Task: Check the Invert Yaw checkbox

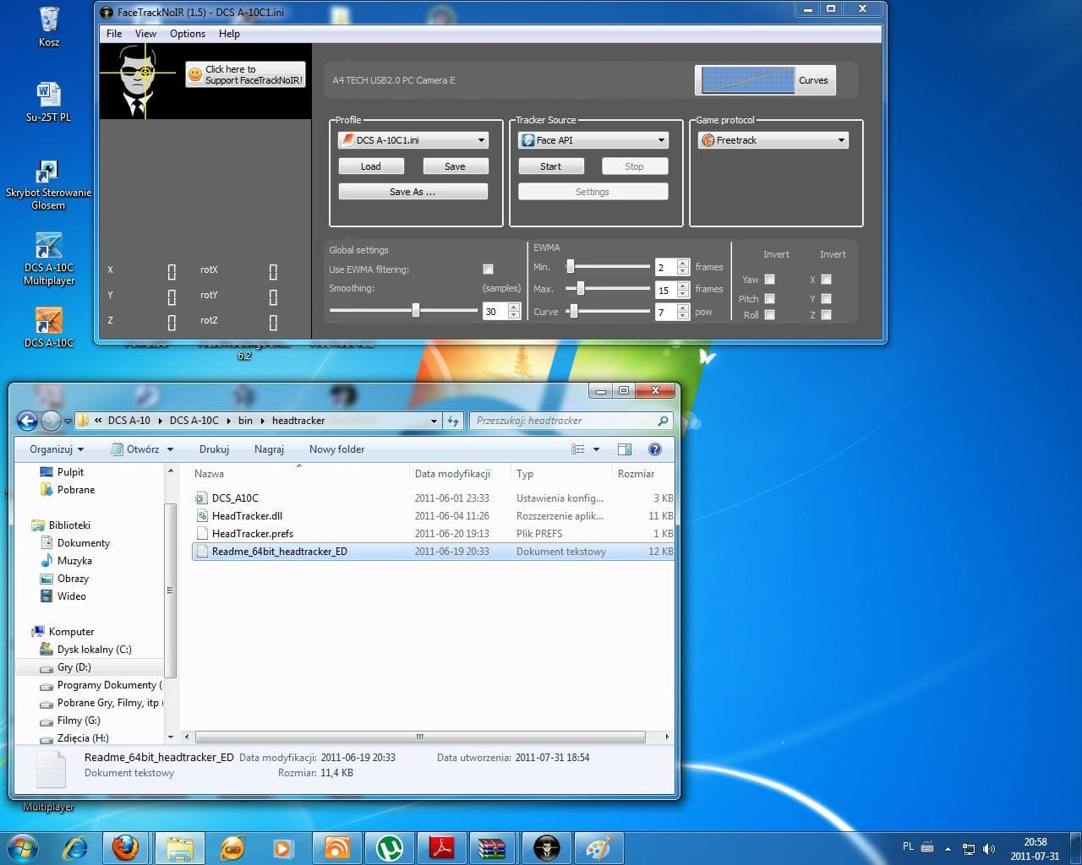Action: pos(769,280)
